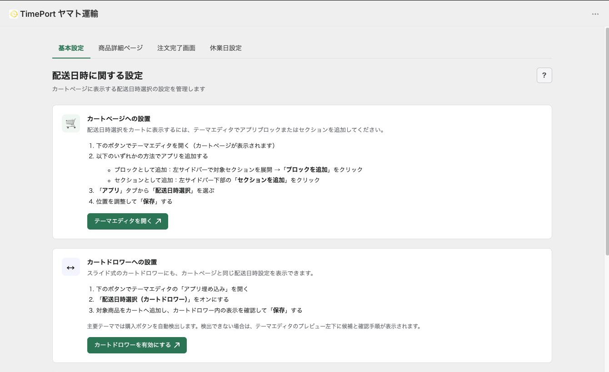The height and width of the screenshot is (372, 609).
Task: Click the カートドロワーを有効にする button
Action: click(x=137, y=345)
